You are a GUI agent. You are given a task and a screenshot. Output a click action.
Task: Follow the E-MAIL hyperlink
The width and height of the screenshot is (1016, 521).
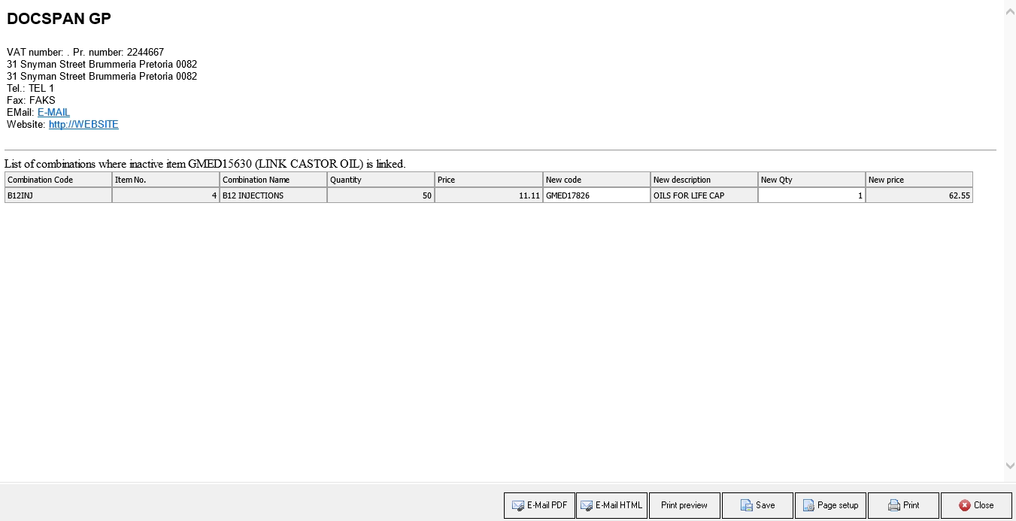coord(53,112)
